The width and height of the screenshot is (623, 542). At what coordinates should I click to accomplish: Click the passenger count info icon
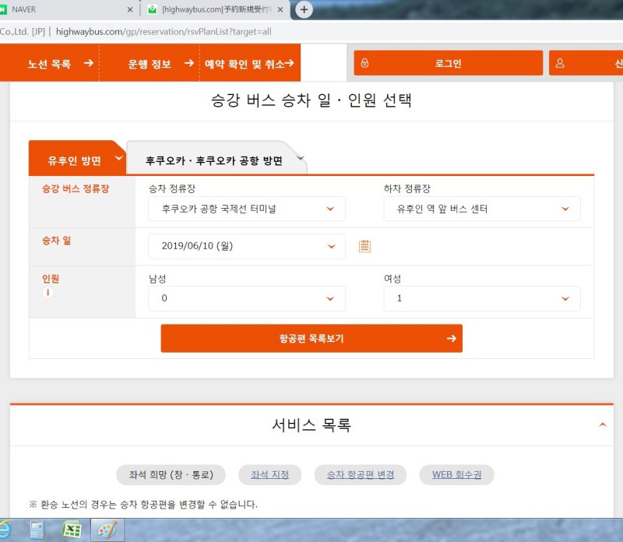[48, 293]
